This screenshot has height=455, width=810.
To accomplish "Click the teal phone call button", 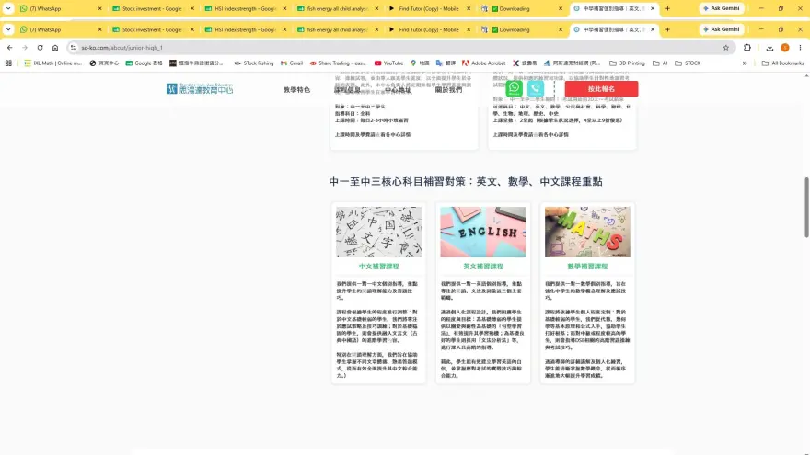I will tap(536, 88).
